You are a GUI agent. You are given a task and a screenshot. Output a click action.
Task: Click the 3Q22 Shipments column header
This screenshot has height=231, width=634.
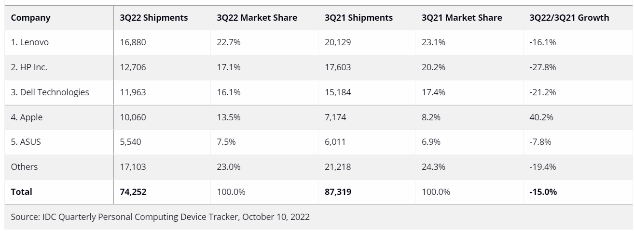[x=154, y=18]
